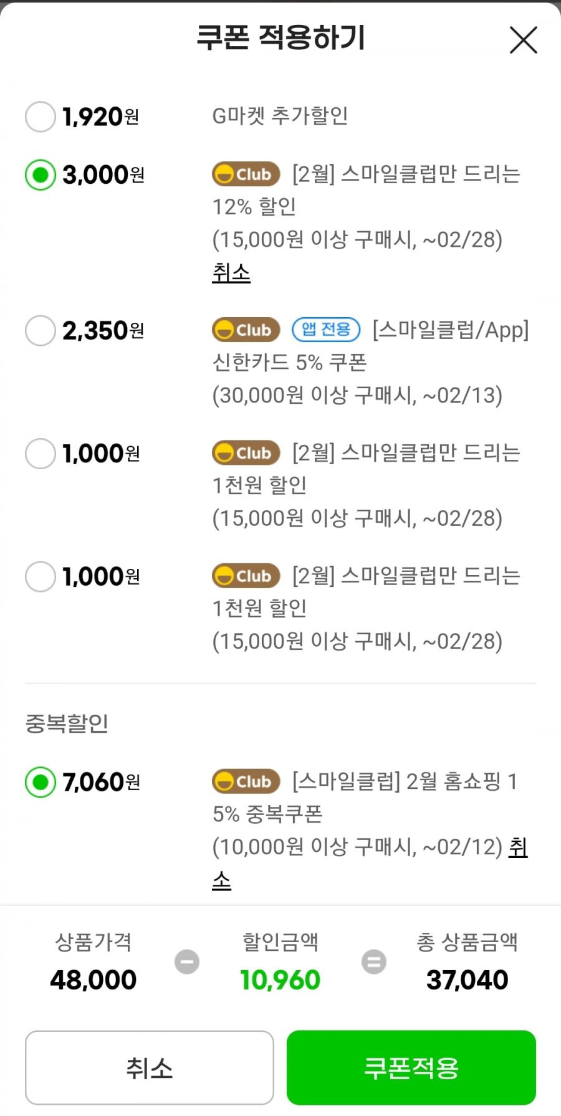Tap the Club badge beside 신한카드 coupon

coord(246,330)
